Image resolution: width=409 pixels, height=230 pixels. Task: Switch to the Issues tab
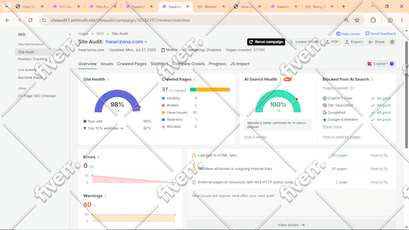coord(107,64)
